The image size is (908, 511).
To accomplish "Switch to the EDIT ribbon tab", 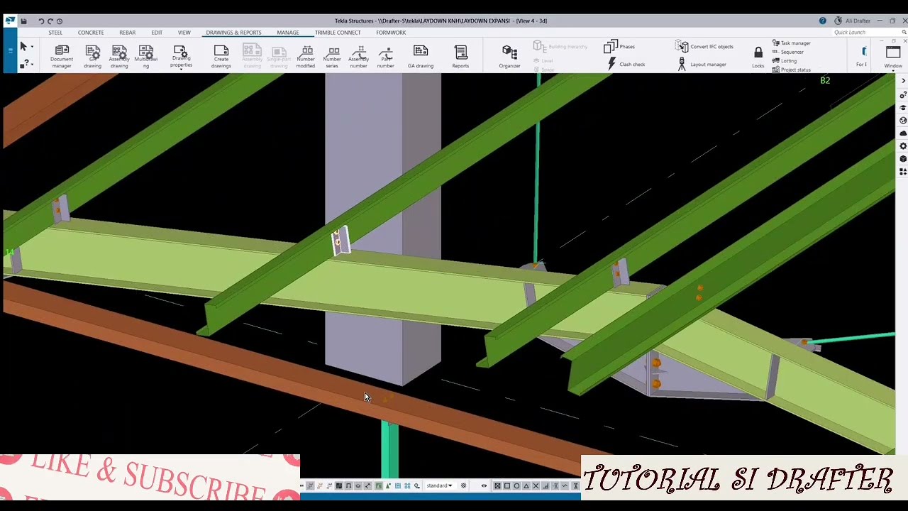I will pyautogui.click(x=157, y=33).
